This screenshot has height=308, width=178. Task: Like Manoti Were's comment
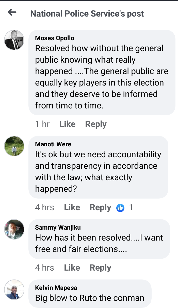click(x=72, y=207)
